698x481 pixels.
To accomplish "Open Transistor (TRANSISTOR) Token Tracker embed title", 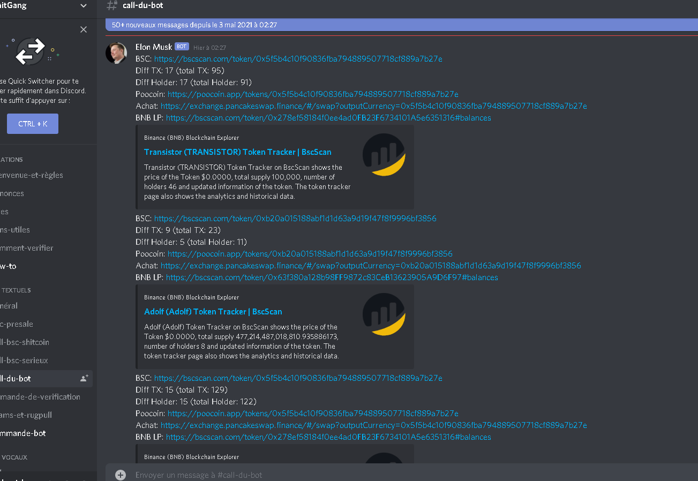I will [238, 152].
